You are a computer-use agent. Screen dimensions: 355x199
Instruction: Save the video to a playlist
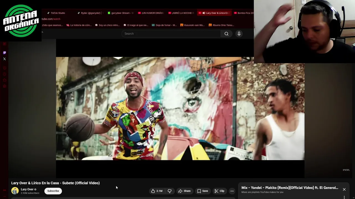pos(202,191)
